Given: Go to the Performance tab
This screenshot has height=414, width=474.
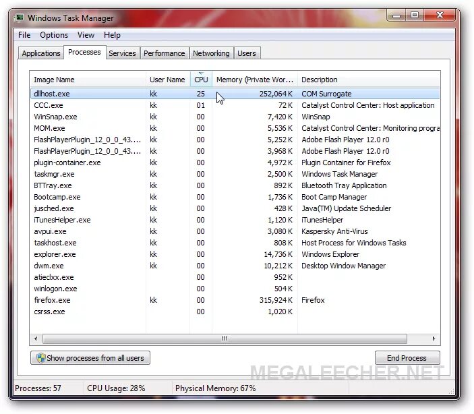Looking at the screenshot, I should tap(164, 53).
